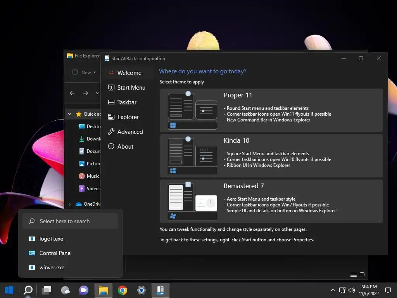Minimize the StartAllBack configuration window
Image resolution: width=397 pixels, height=298 pixels.
343,58
